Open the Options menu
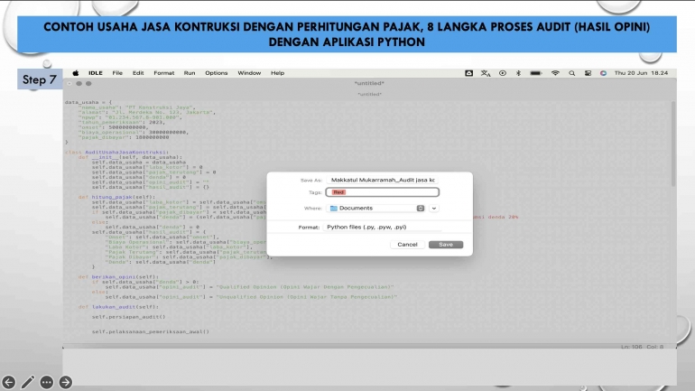The width and height of the screenshot is (695, 391). tap(216, 73)
